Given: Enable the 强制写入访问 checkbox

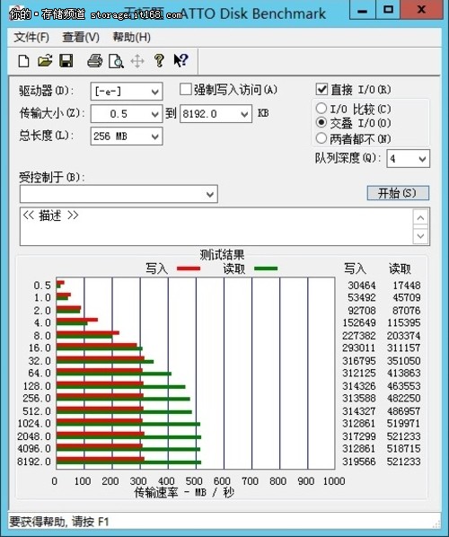Looking at the screenshot, I should (x=185, y=90).
